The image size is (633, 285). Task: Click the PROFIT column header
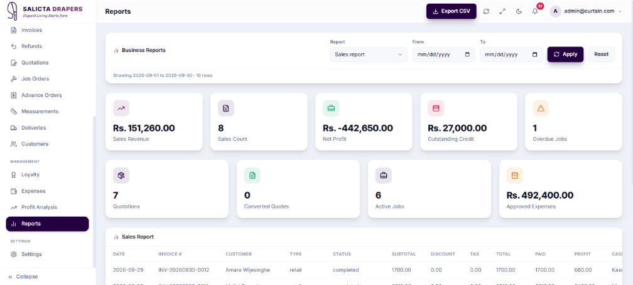pyautogui.click(x=583, y=254)
